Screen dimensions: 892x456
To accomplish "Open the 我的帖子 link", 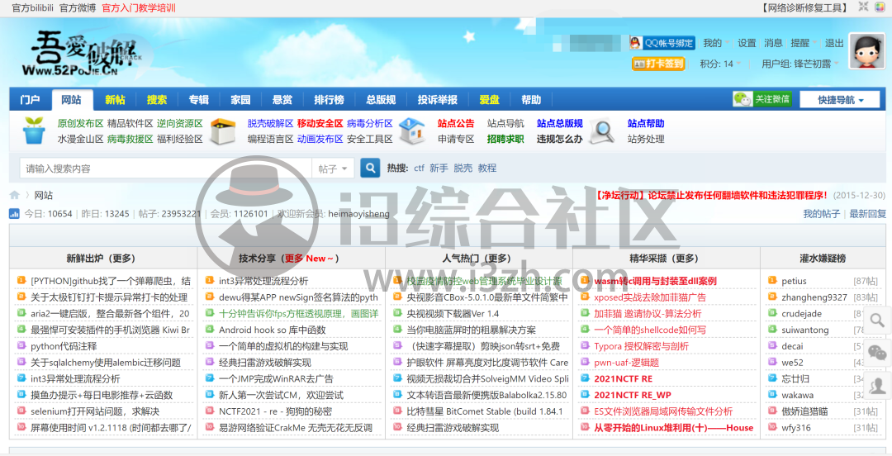I will click(822, 213).
